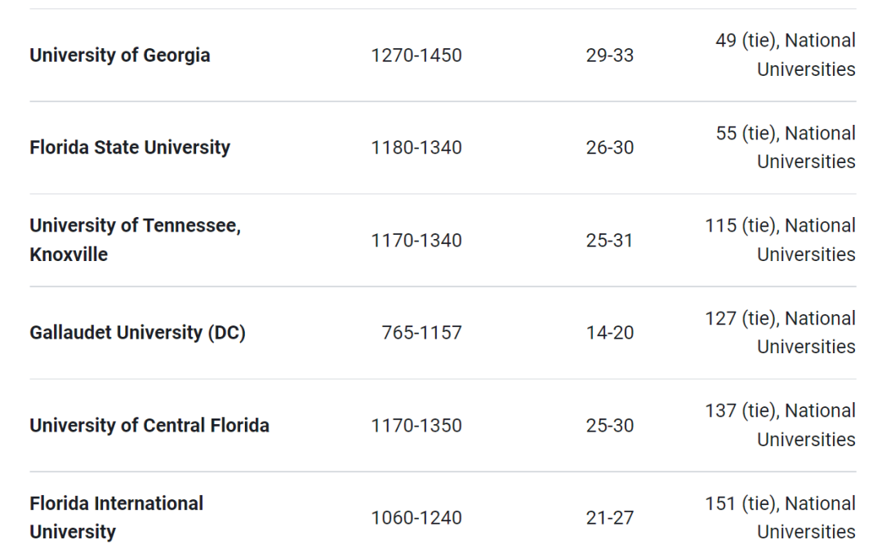The height and width of the screenshot is (549, 882).
Task: Open the Gallaudet University (DC) link
Action: coord(138,333)
